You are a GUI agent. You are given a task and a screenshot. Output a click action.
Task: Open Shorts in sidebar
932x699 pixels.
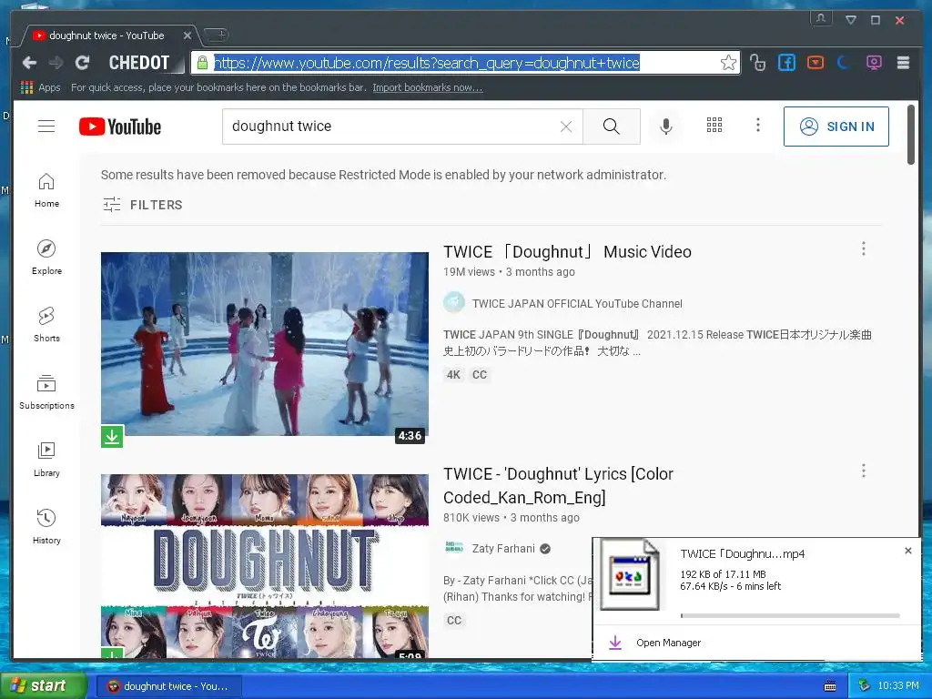coord(46,325)
